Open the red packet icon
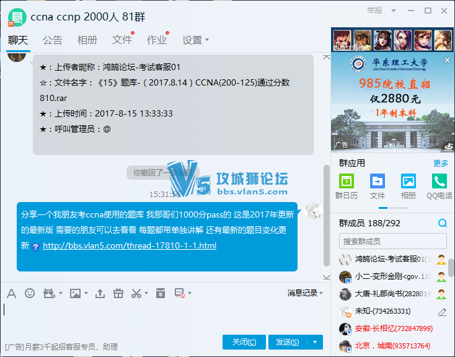Screen dimensions: 455x357 (161, 293)
